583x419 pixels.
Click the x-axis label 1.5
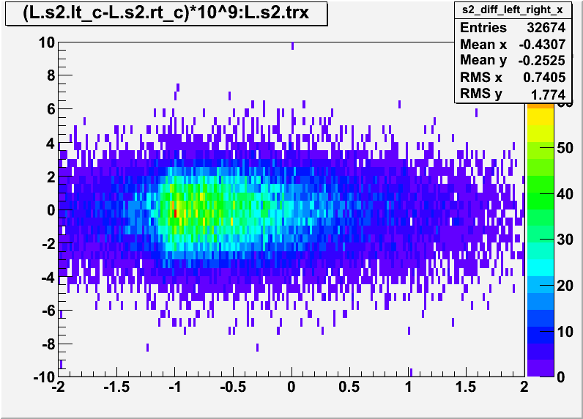coord(466,388)
